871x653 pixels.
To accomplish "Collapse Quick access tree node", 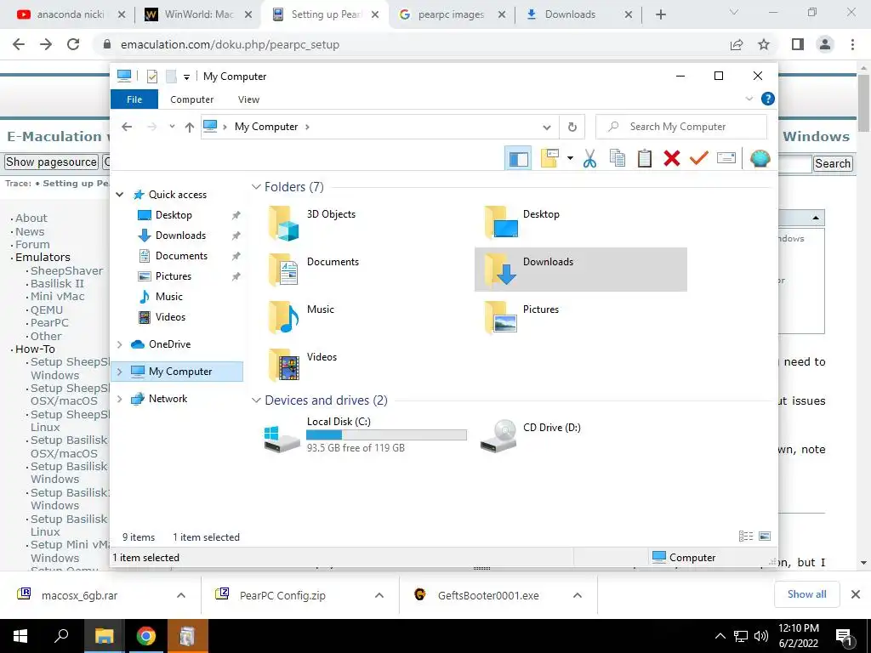I will pyautogui.click(x=119, y=195).
